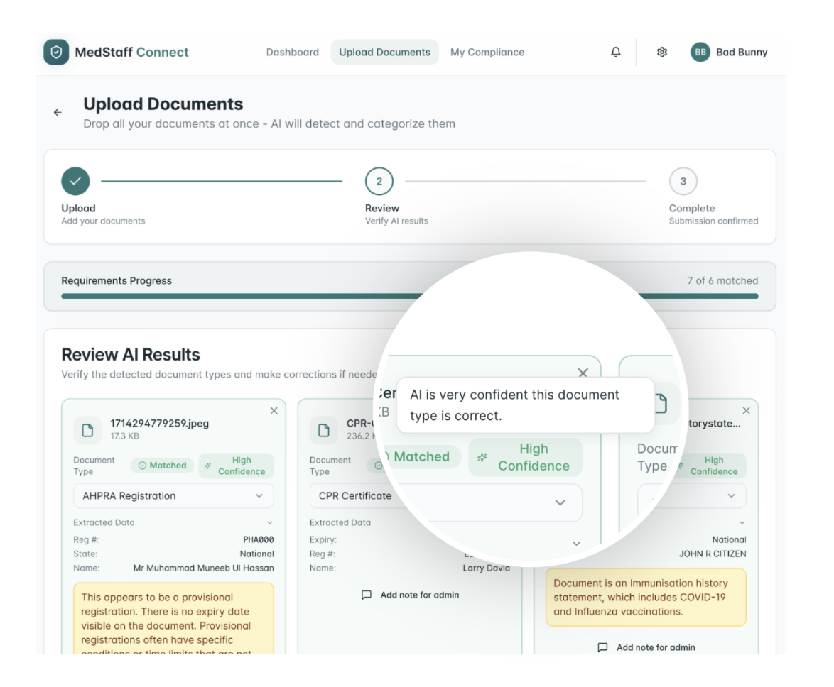The image size is (834, 687).
Task: Click the Immunisation history statement note
Action: (x=646, y=597)
